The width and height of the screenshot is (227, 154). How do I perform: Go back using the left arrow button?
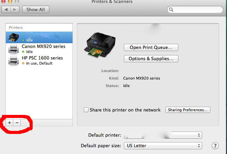point(7,10)
